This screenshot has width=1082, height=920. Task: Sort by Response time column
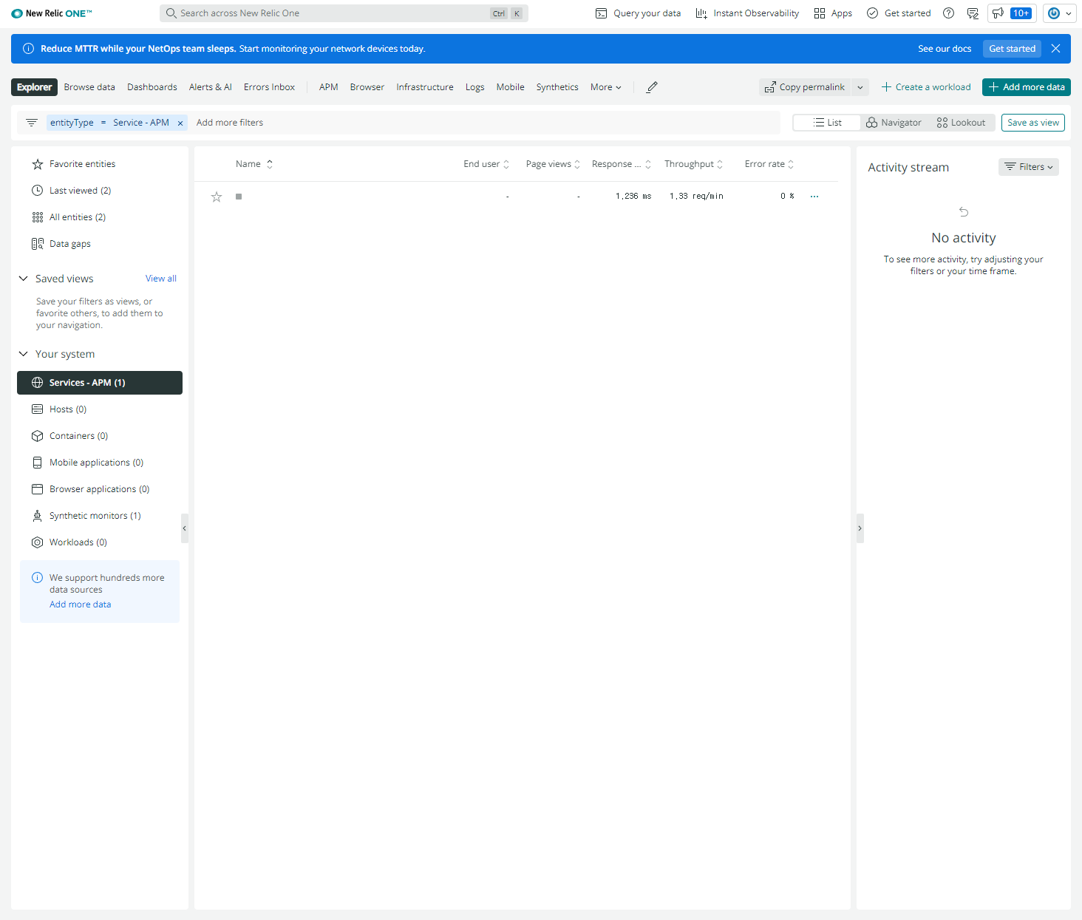tap(622, 164)
